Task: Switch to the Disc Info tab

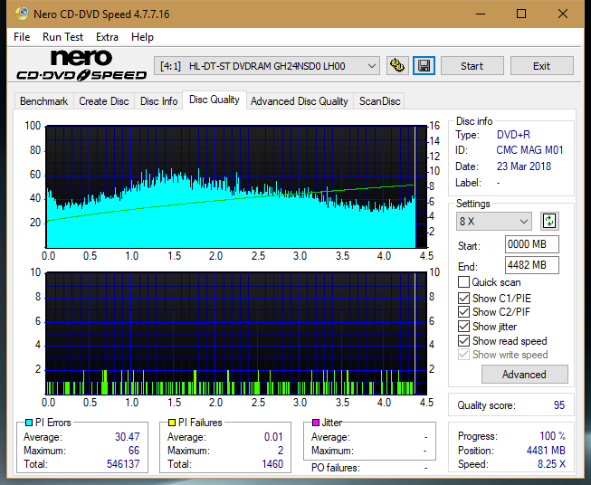Action: (158, 101)
